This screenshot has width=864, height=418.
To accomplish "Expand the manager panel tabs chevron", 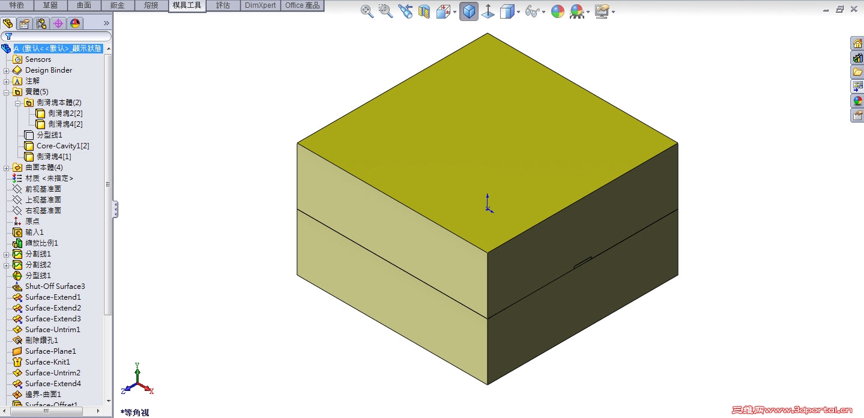I will [x=106, y=23].
